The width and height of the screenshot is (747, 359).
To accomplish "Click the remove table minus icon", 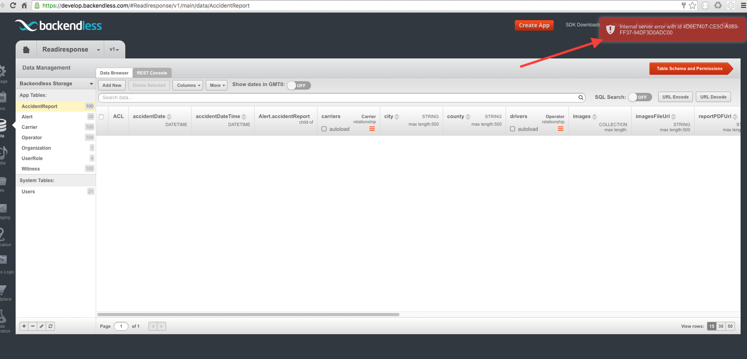I will coord(33,326).
